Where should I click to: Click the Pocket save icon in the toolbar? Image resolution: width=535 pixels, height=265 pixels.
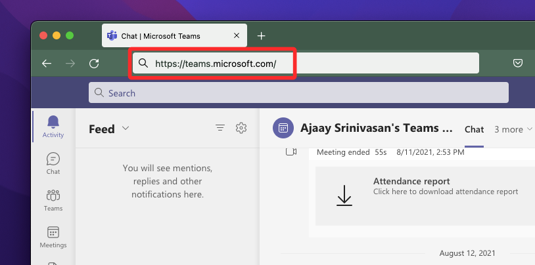(x=518, y=63)
